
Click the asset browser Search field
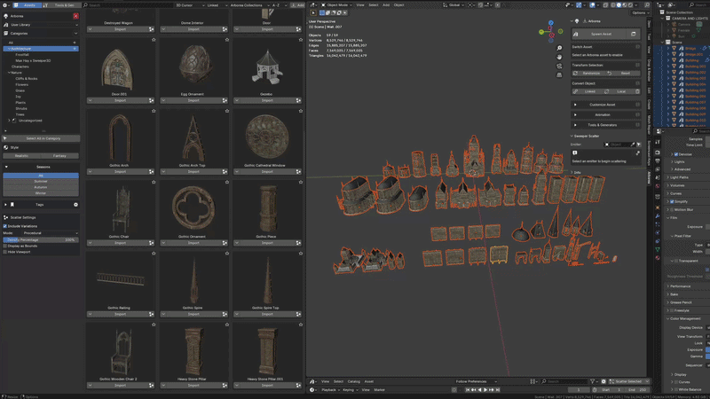click(127, 5)
